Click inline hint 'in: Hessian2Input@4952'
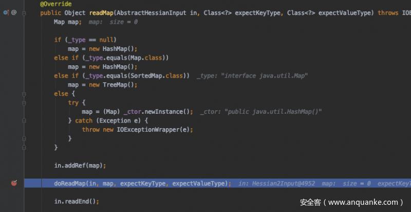Viewport: 411px width, 212px height. point(277,183)
